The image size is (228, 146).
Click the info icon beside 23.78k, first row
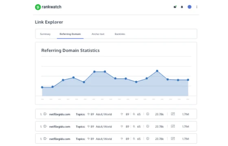147,114
